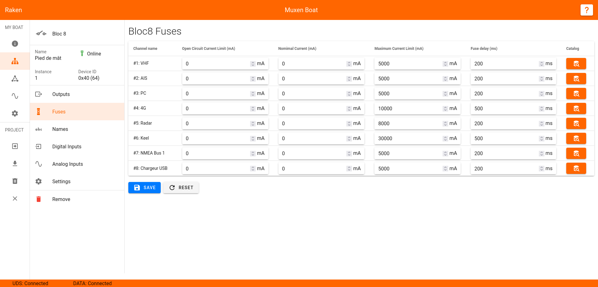Open catalog search for #6 Keel
The image size is (598, 287).
click(576, 138)
